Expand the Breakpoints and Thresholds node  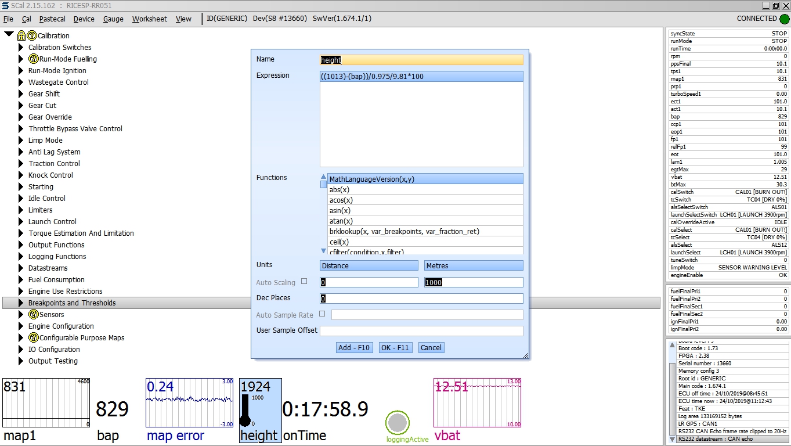pyautogui.click(x=21, y=303)
